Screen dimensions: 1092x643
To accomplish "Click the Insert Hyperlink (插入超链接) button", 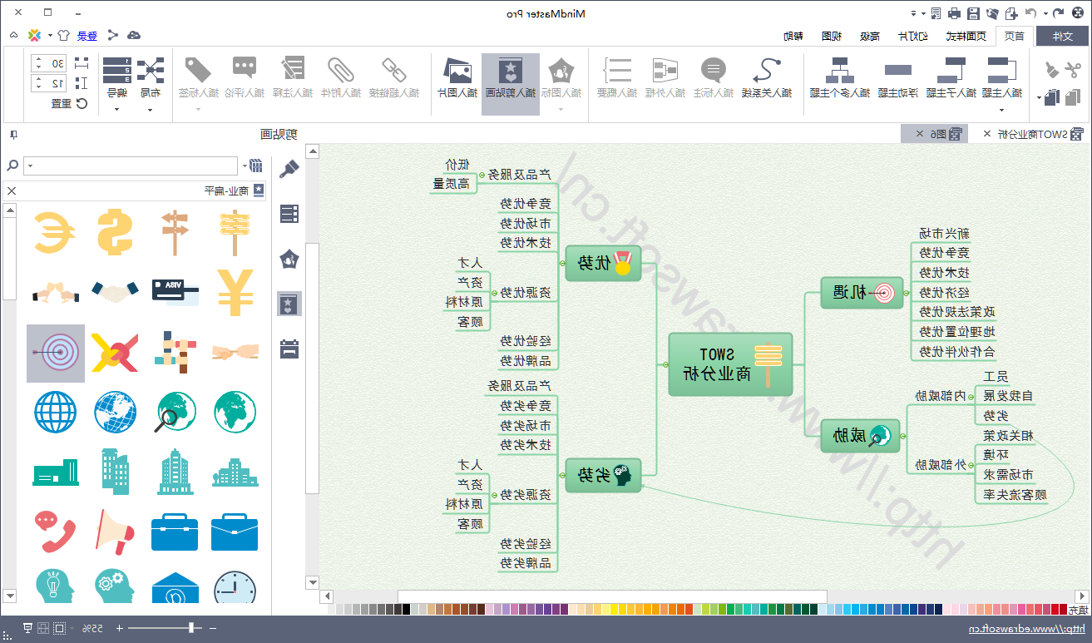I will point(394,77).
